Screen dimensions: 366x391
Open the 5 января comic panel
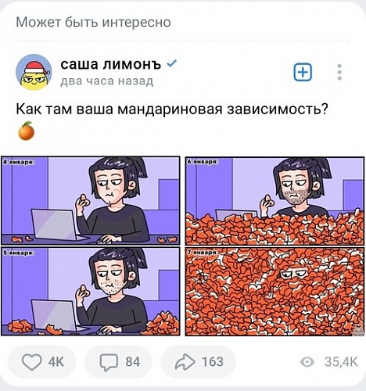[91, 291]
